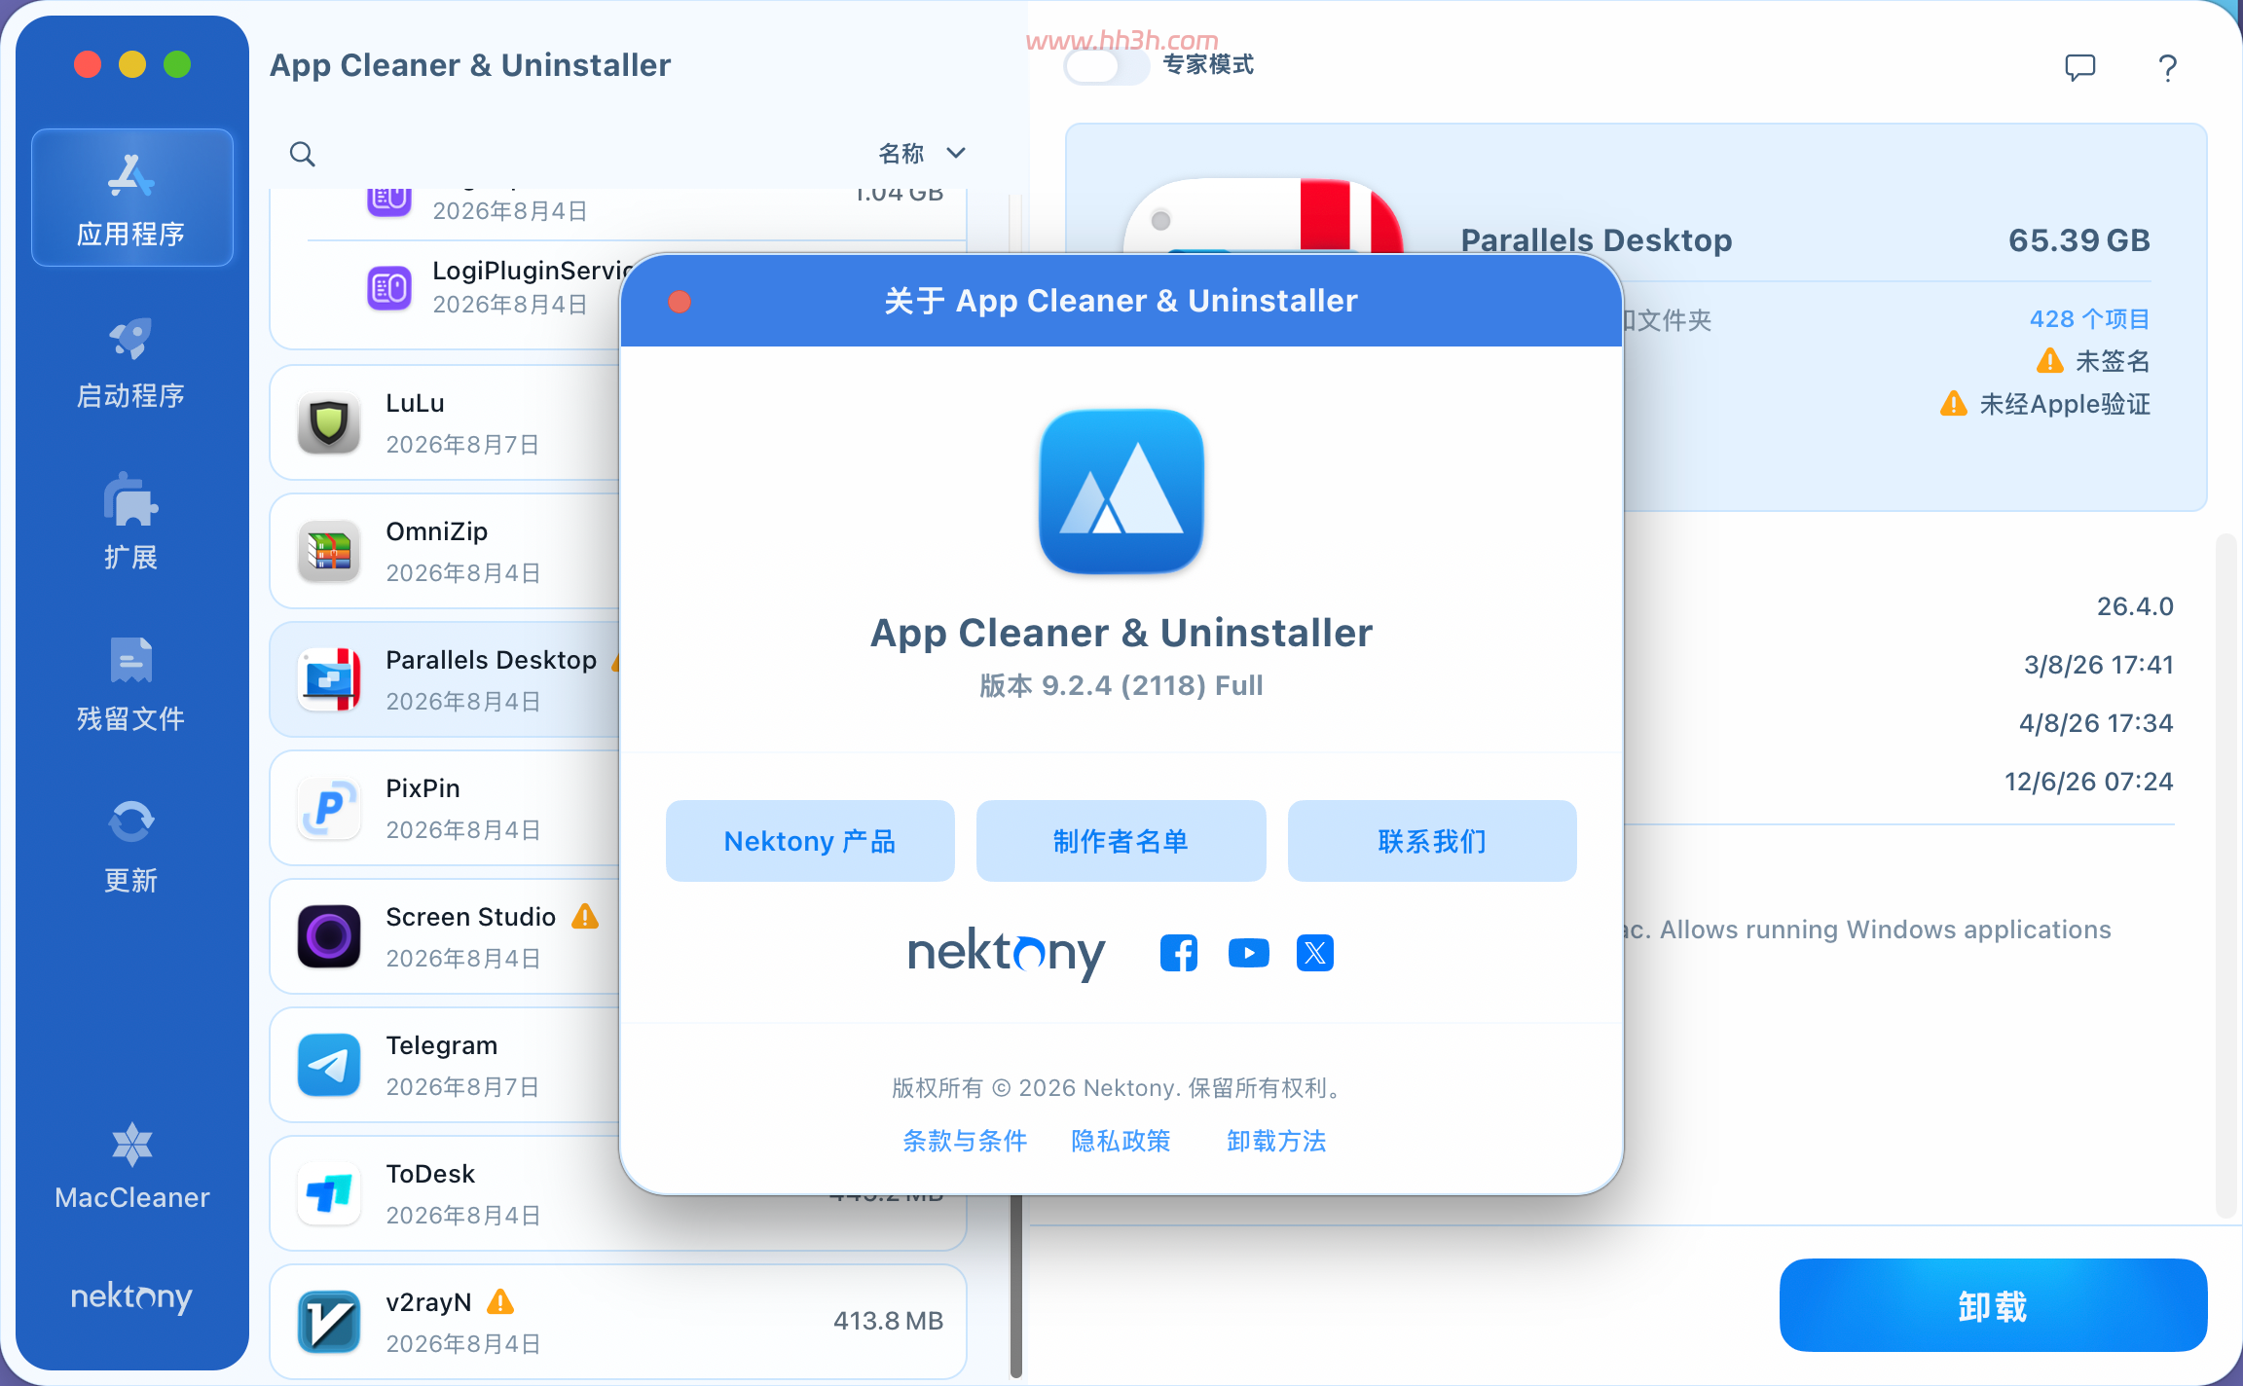2243x1386 pixels.
Task: Open Nektony's Facebook page icon
Action: coord(1179,953)
